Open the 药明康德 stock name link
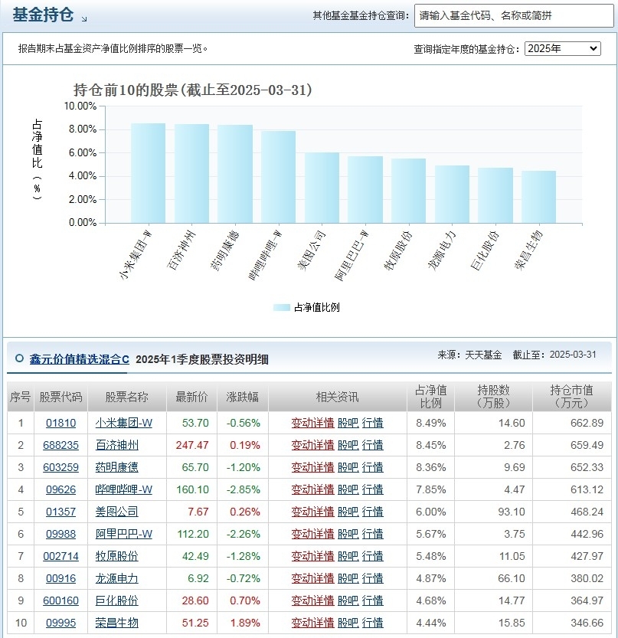Image resolution: width=618 pixels, height=638 pixels. click(x=116, y=467)
